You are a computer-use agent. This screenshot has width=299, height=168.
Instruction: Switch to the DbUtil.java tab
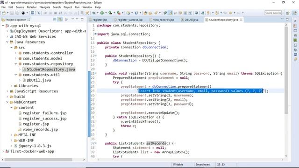[190, 20]
